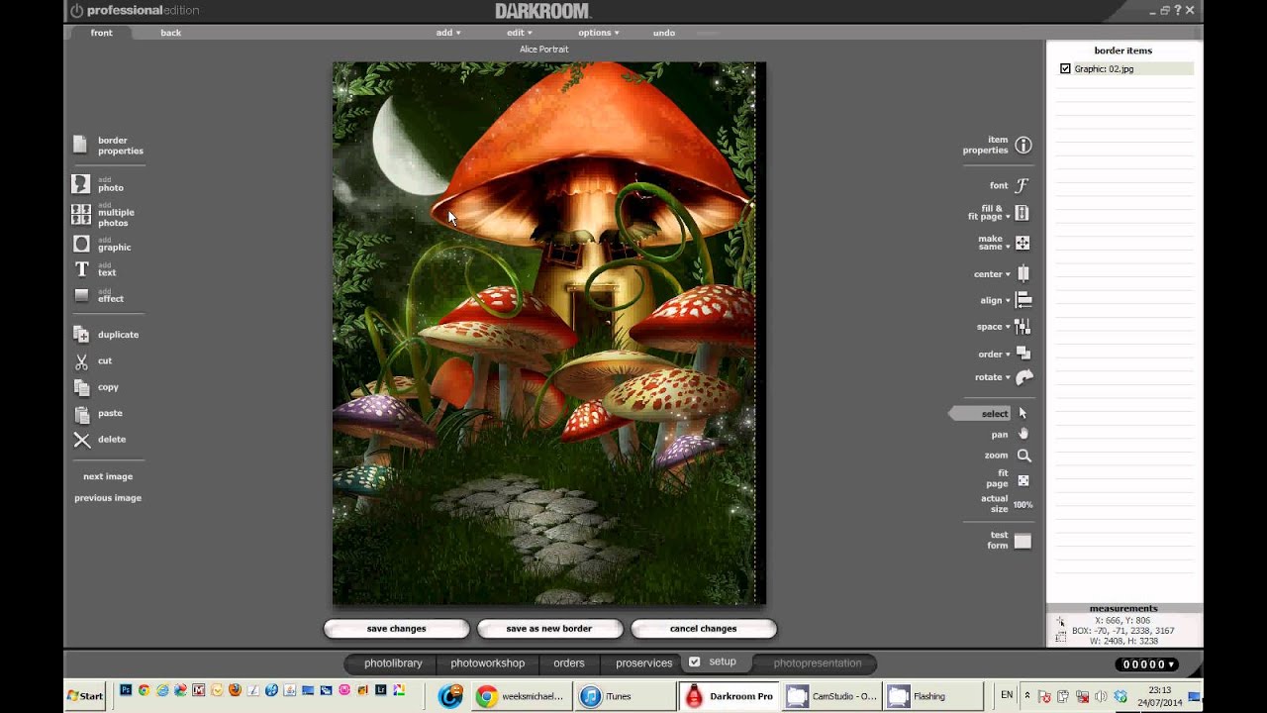
Task: Click the fill & fit page icon
Action: click(x=1023, y=212)
